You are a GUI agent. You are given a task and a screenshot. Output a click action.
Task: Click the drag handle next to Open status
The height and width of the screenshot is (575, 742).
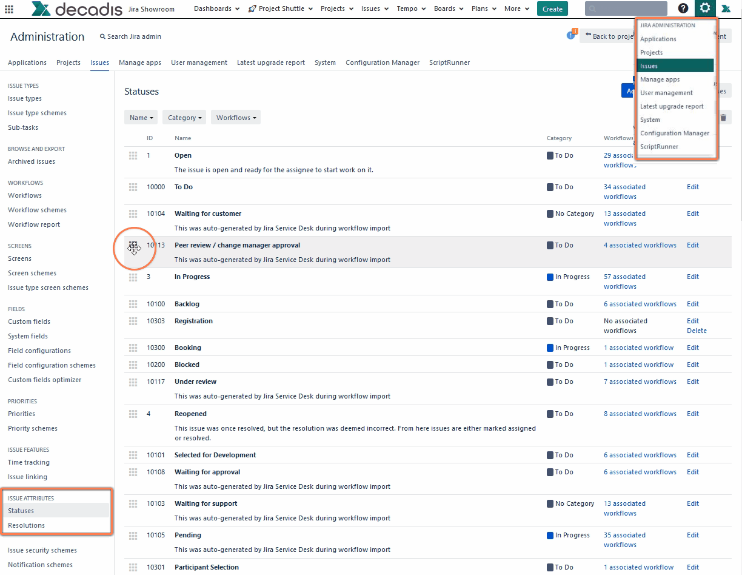(x=133, y=155)
